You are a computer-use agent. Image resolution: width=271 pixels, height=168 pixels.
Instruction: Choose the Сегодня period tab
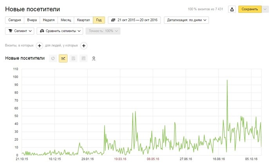(x=14, y=19)
